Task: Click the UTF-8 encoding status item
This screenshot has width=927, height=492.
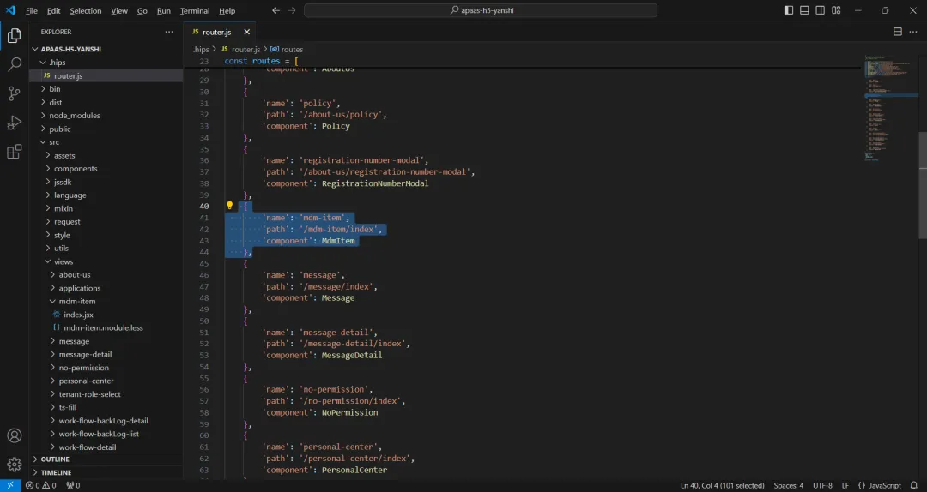Action: 822,485
